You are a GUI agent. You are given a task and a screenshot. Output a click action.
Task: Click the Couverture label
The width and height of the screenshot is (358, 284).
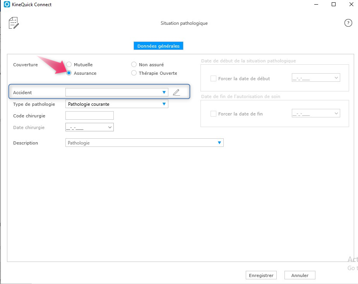pyautogui.click(x=25, y=65)
